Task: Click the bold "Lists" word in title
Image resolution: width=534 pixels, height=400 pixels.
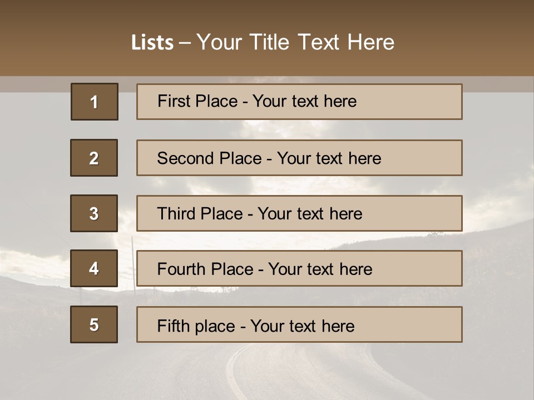Action: [152, 42]
